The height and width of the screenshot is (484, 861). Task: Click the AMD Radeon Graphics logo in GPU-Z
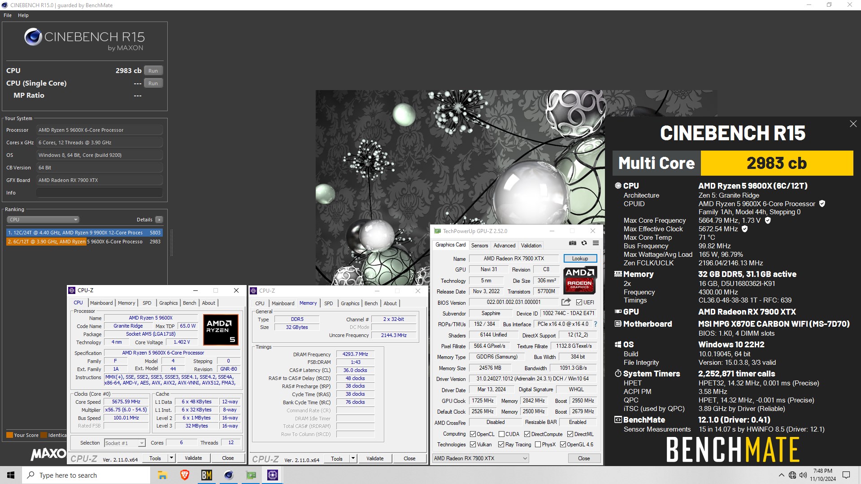(x=579, y=280)
